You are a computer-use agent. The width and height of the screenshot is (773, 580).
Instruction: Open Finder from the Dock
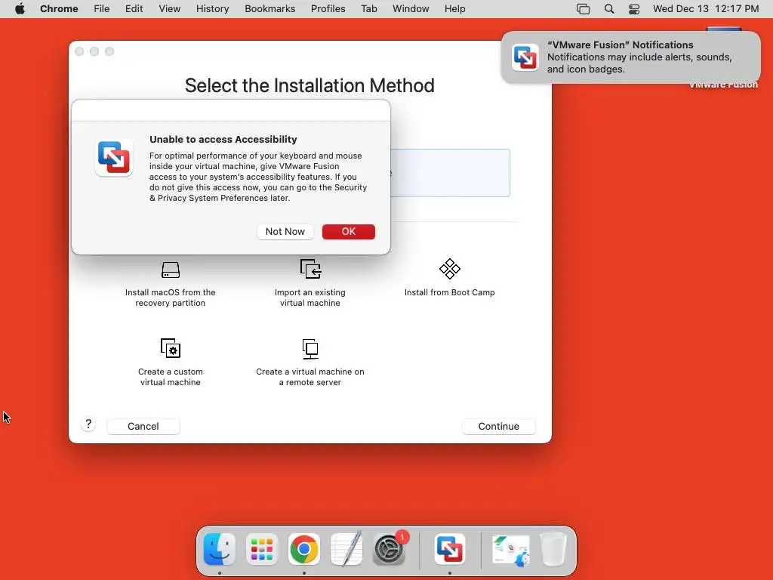click(x=220, y=549)
